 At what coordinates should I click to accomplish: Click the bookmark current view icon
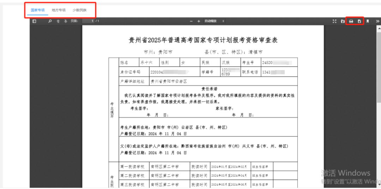click(x=368, y=22)
